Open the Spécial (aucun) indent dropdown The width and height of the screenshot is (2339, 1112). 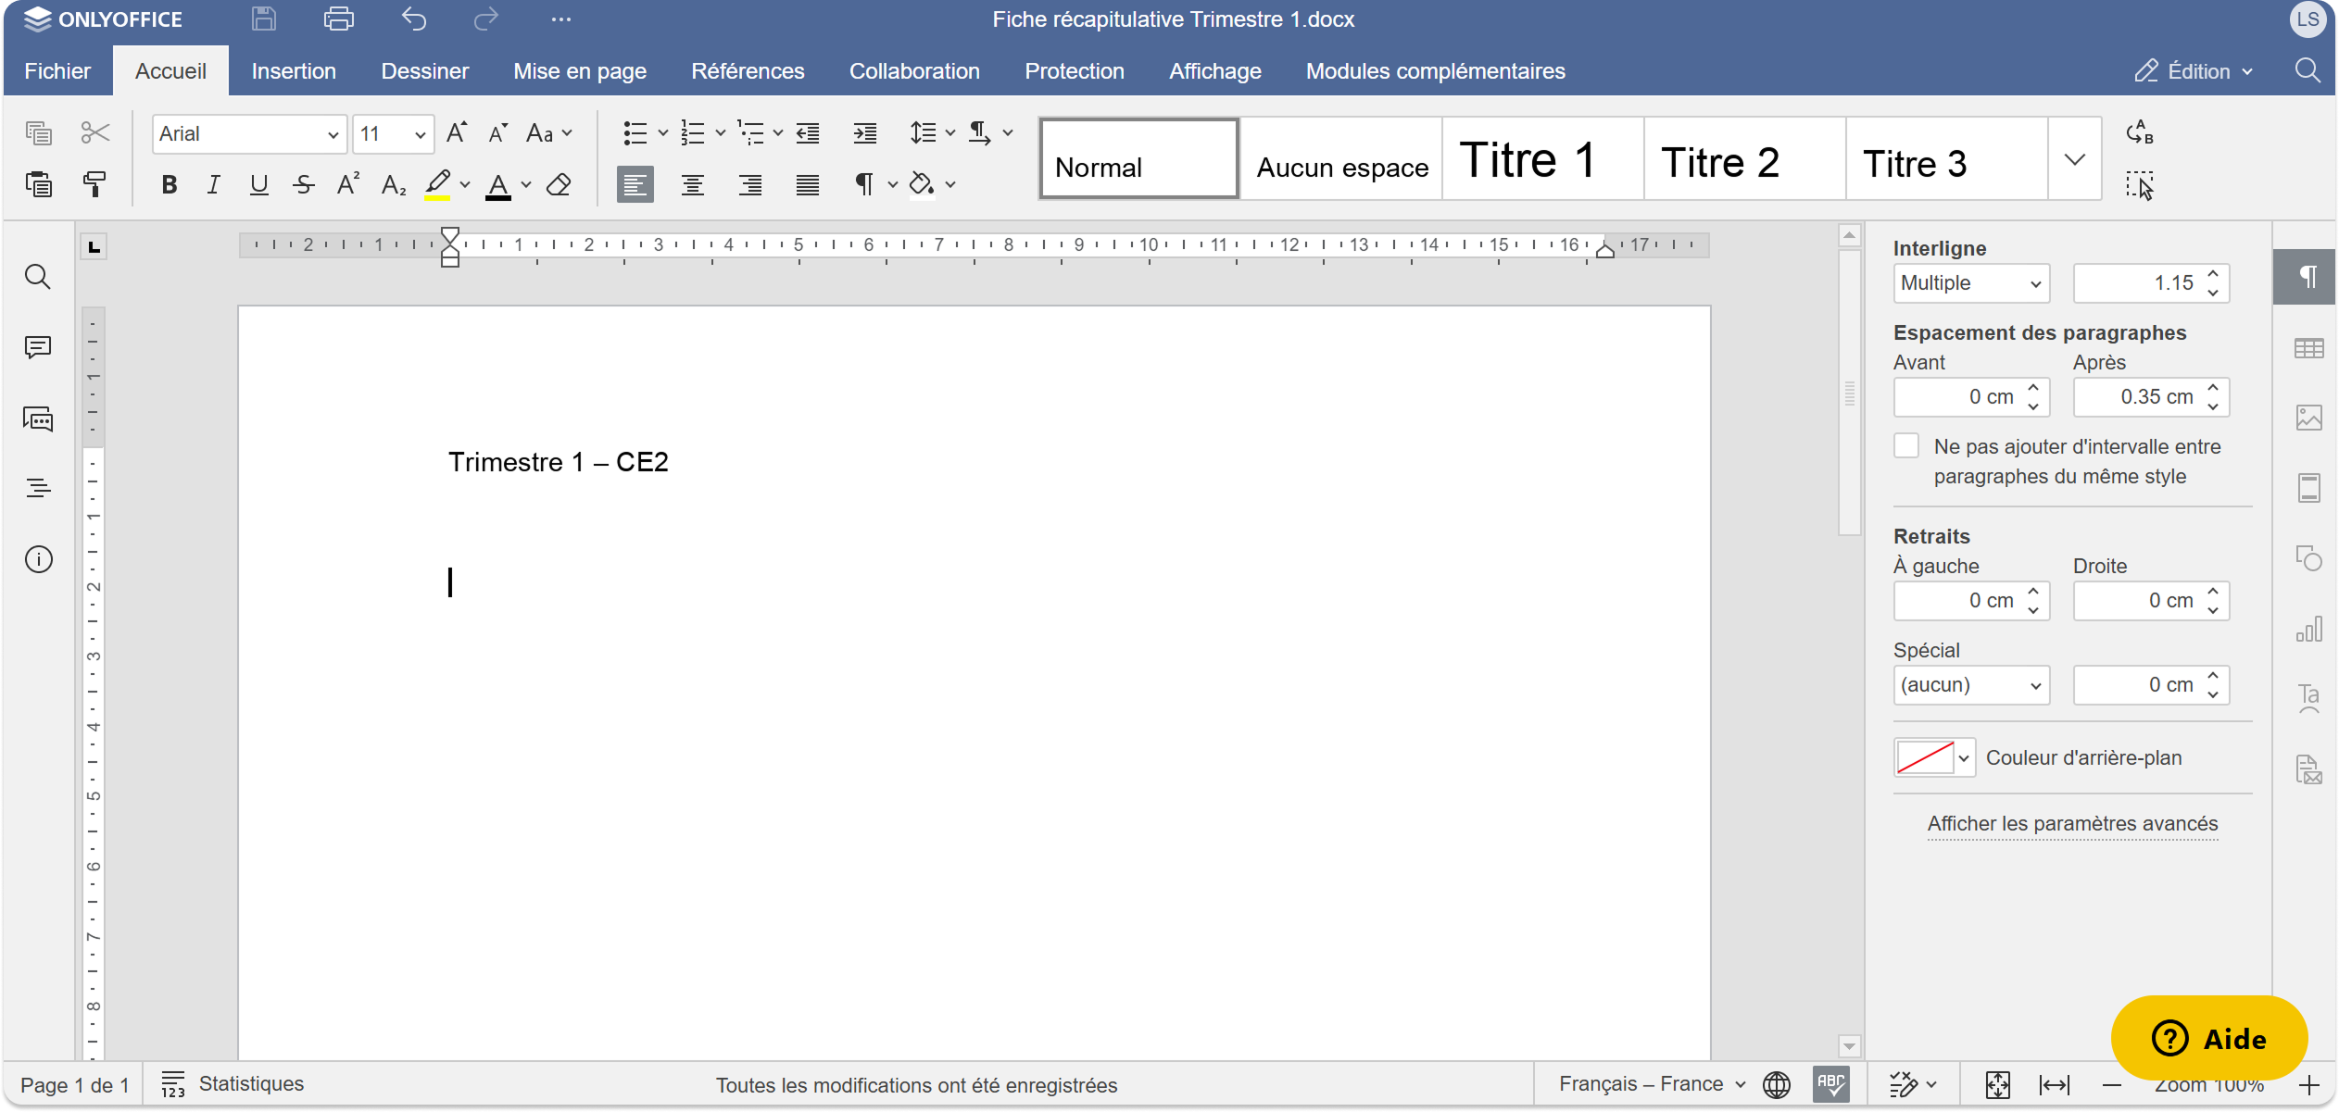coord(1970,685)
